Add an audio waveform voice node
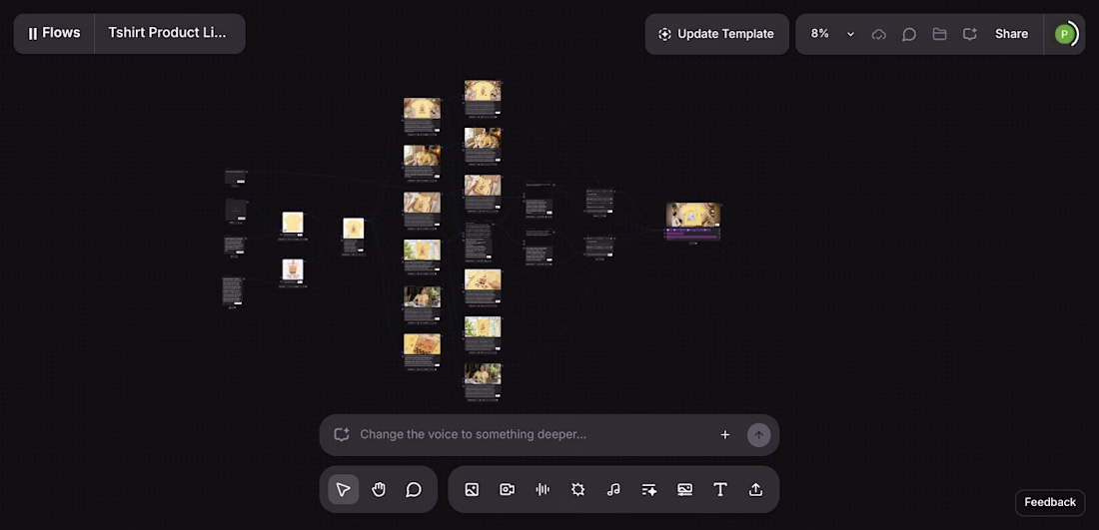 tap(543, 489)
